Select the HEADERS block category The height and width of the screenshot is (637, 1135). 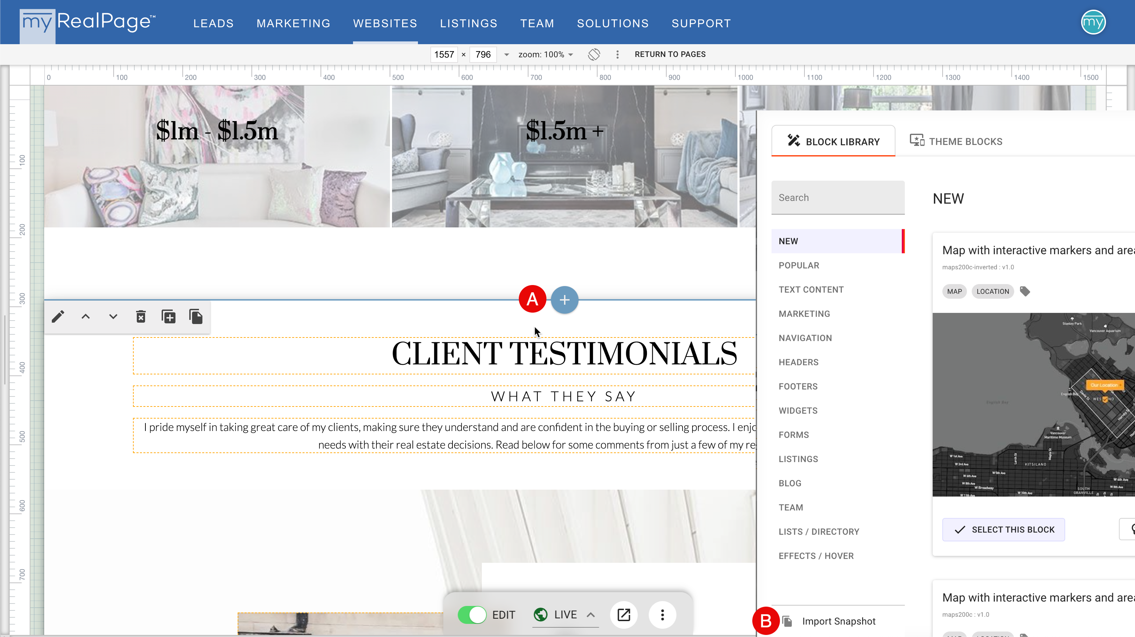tap(838, 362)
